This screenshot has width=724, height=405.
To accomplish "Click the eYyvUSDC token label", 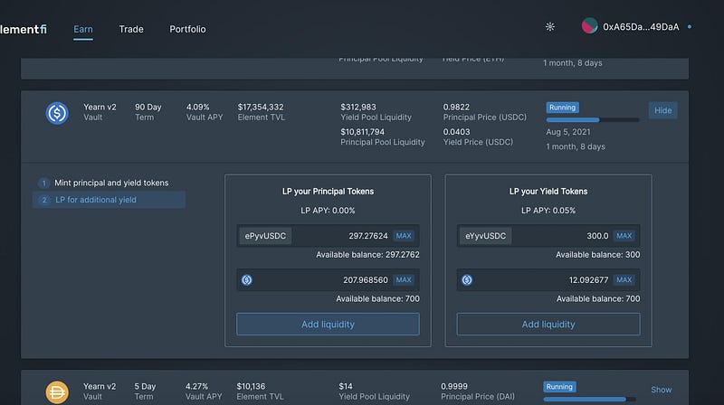I will [485, 236].
